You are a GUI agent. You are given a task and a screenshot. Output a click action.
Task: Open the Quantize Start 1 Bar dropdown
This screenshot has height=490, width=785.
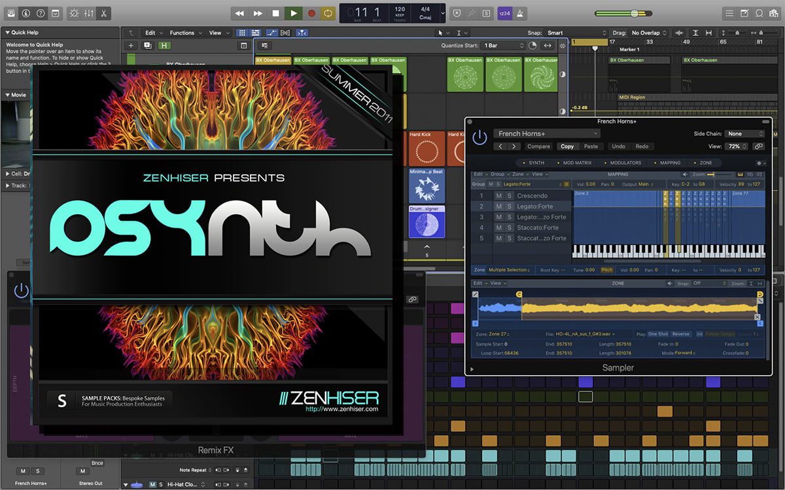(503, 46)
